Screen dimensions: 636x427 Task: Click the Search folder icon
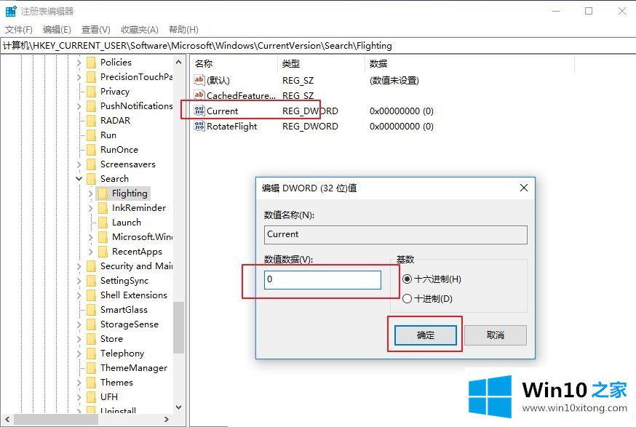pyautogui.click(x=92, y=179)
